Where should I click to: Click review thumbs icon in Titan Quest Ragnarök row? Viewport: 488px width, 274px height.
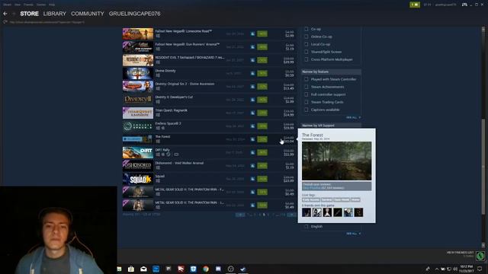pyautogui.click(x=252, y=113)
